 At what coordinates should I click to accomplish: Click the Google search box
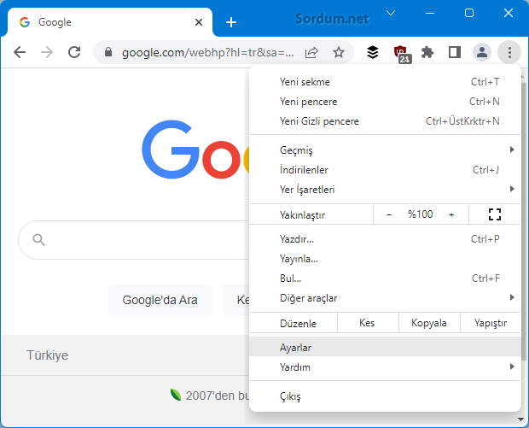[x=134, y=240]
